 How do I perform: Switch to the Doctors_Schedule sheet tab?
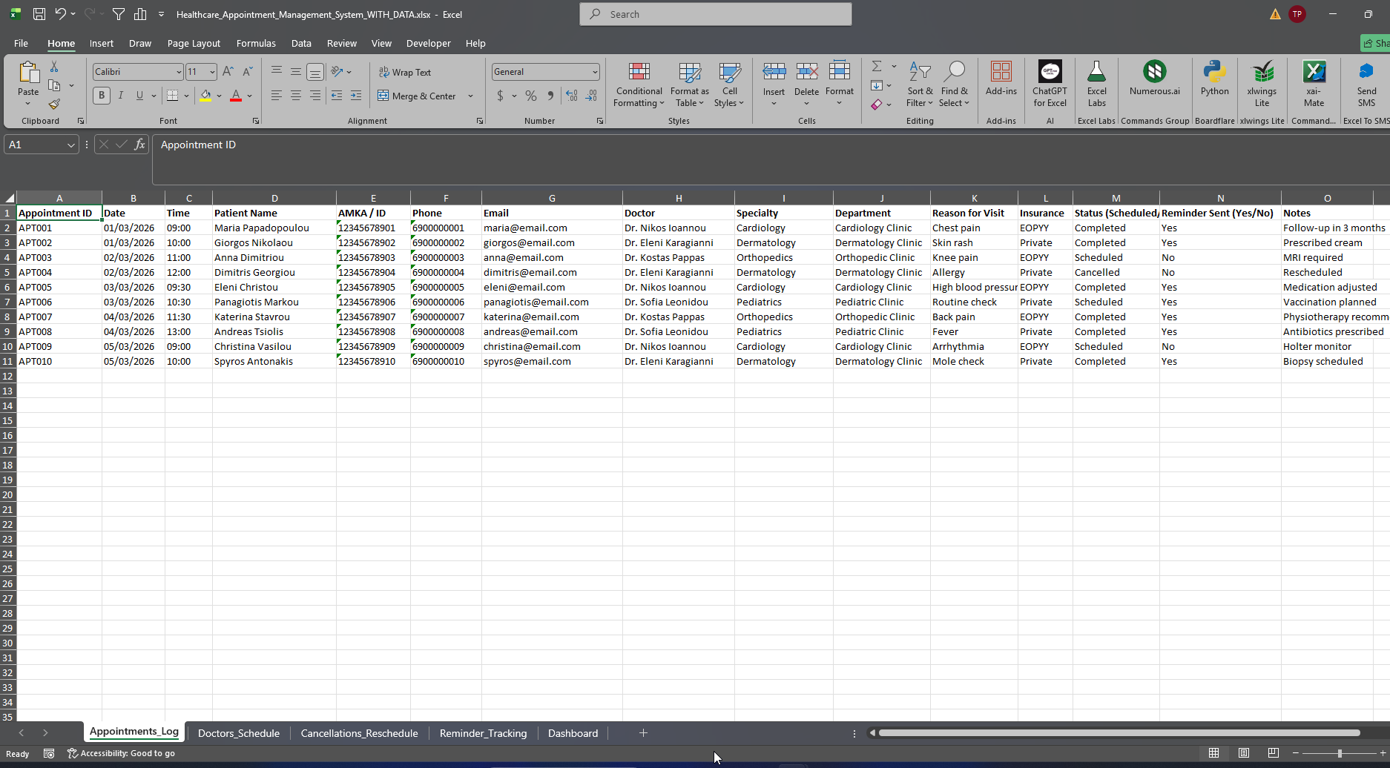(238, 733)
